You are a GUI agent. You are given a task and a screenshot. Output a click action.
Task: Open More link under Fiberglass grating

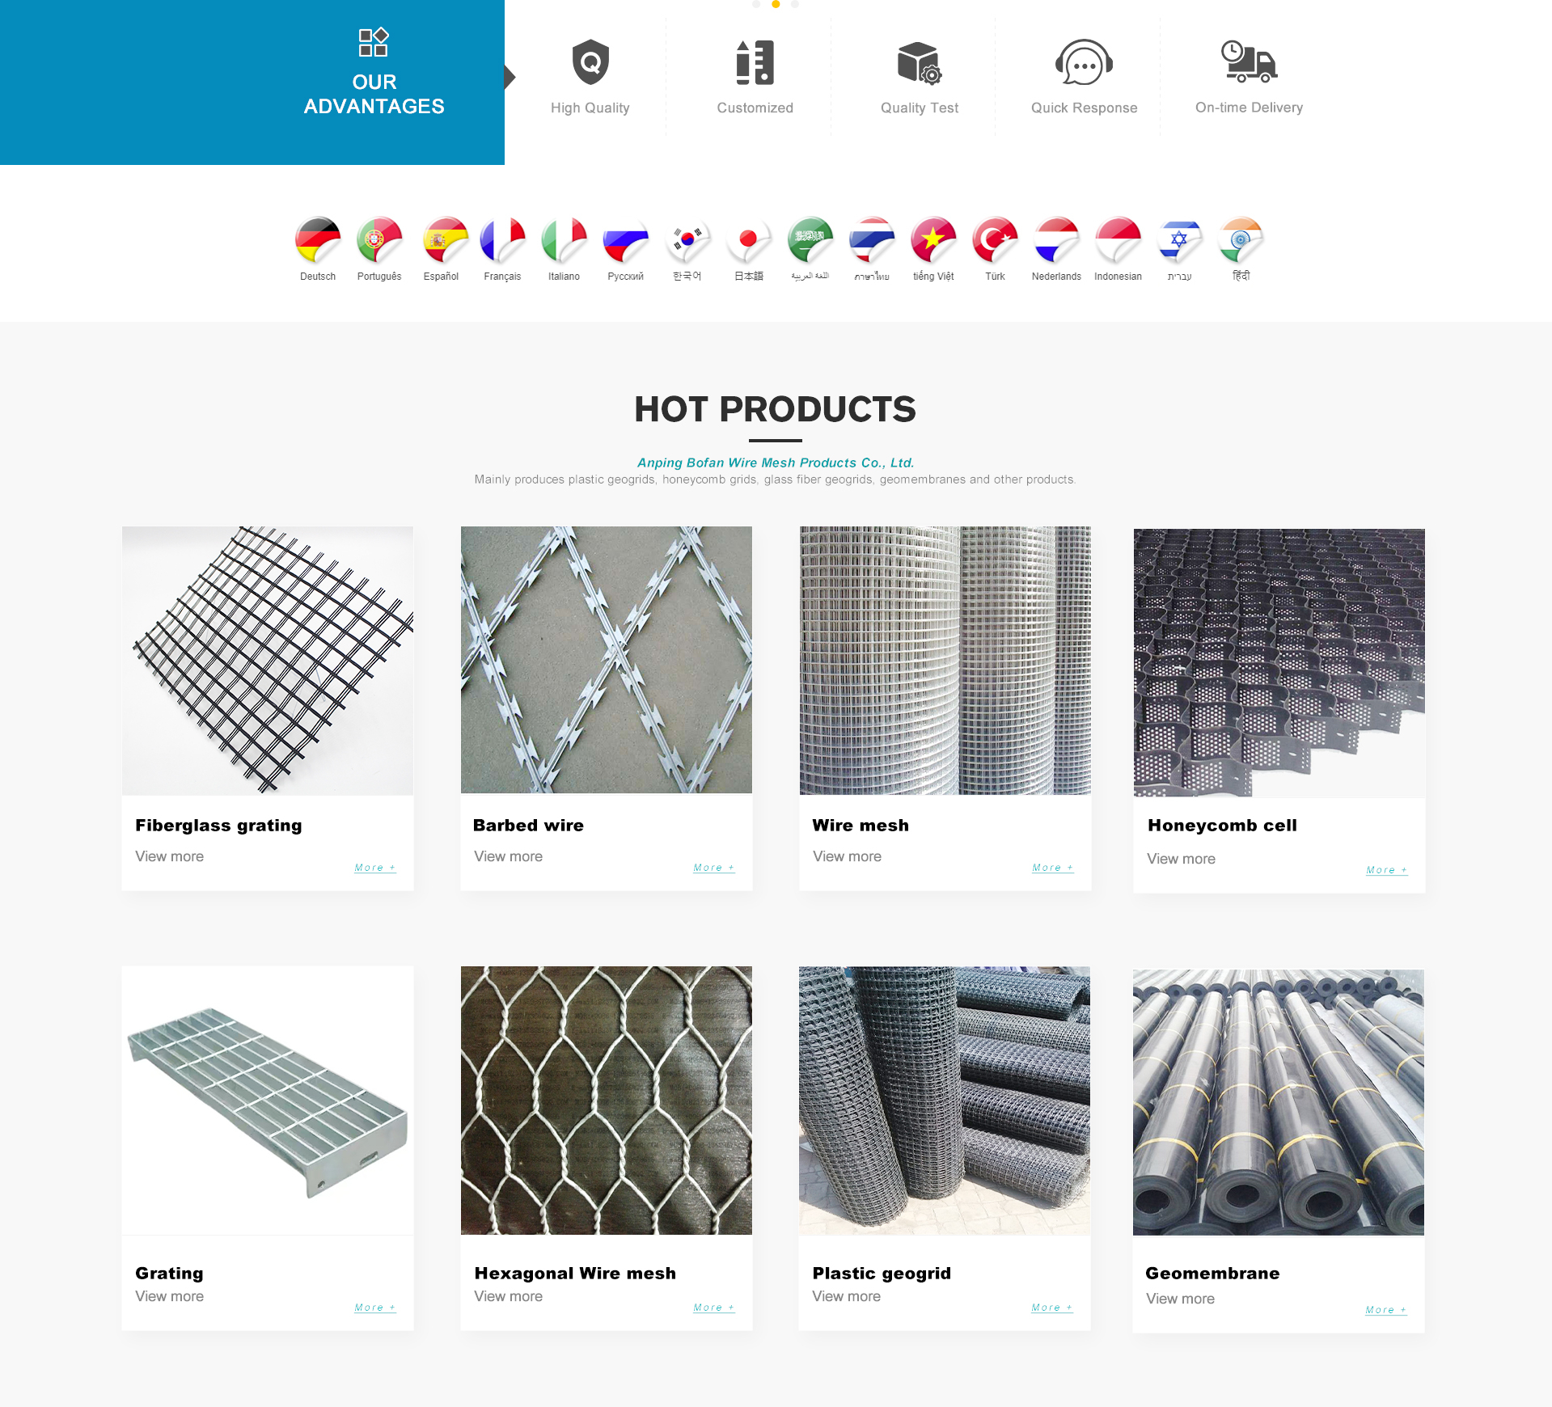[x=375, y=868]
